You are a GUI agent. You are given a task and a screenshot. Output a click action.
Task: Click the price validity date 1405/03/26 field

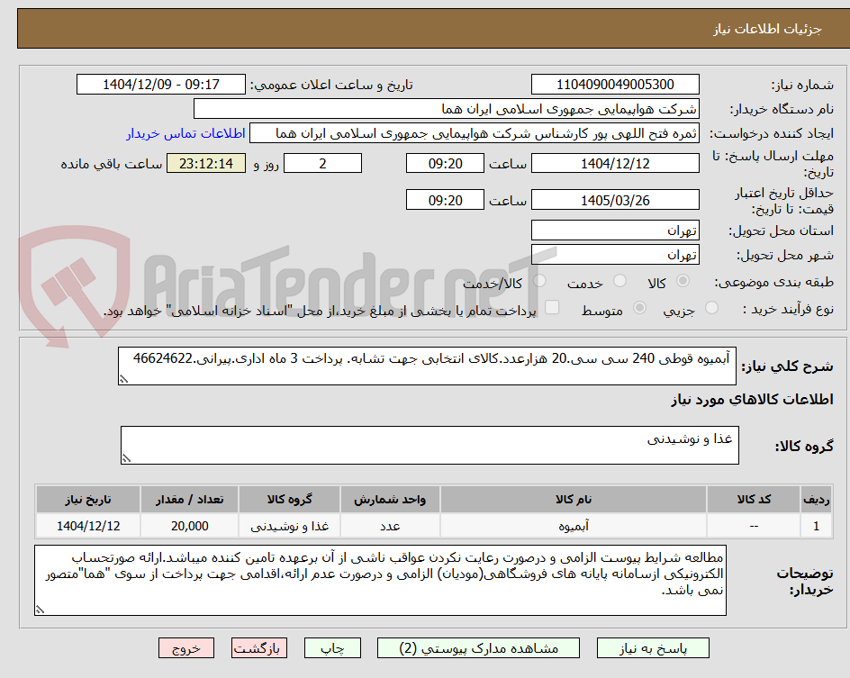point(615,200)
